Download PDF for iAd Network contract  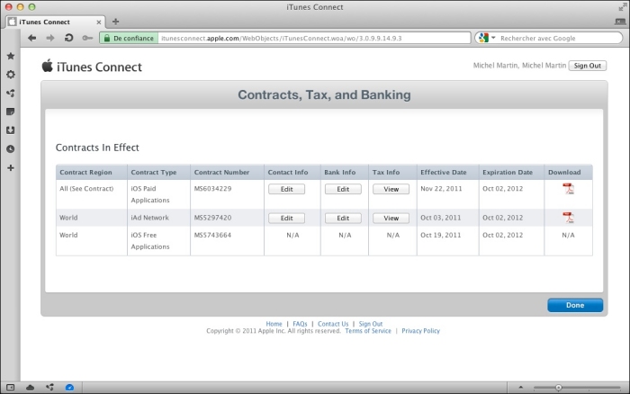coord(568,218)
